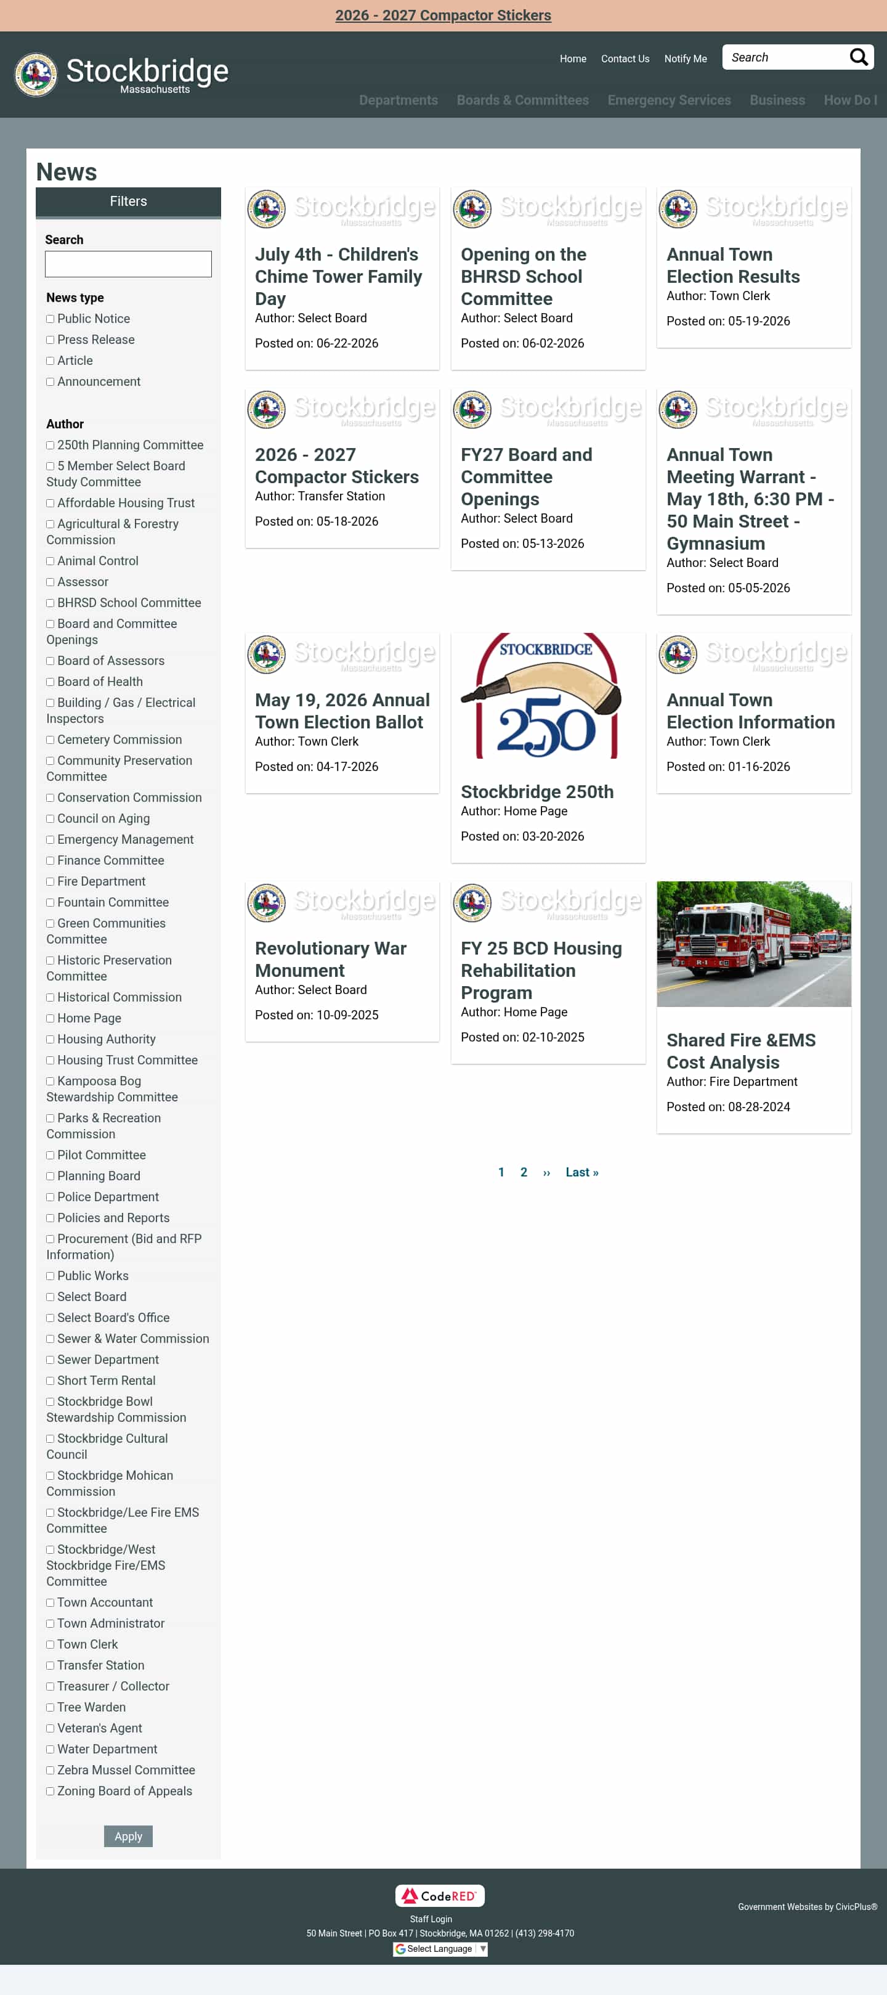887x1995 pixels.
Task: Tick the Transfer Station author filter
Action: tap(51, 1666)
